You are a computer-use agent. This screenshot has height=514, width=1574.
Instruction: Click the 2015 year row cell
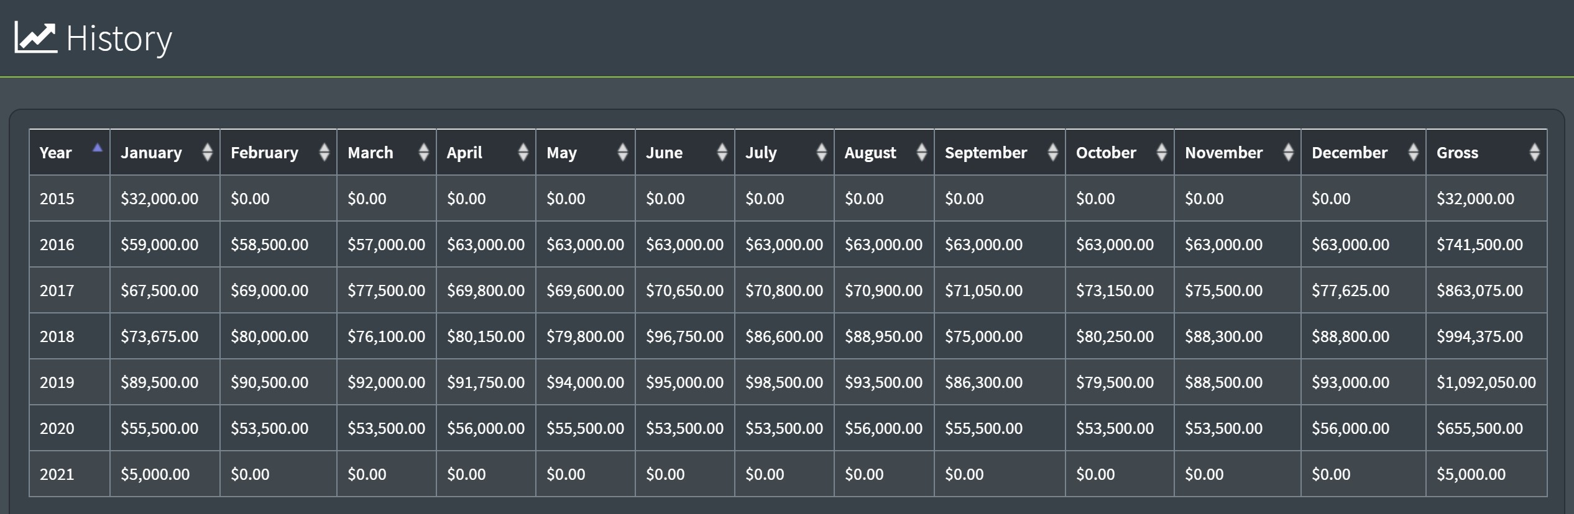click(57, 199)
